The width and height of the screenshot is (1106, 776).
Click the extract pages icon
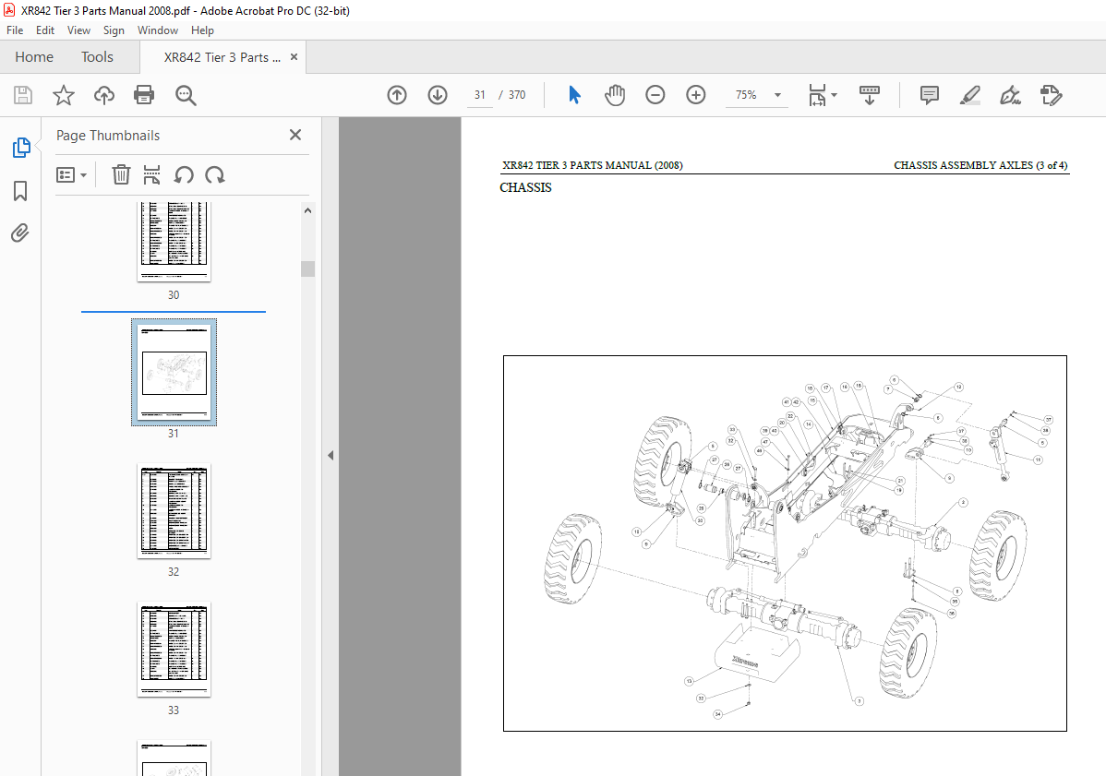[x=151, y=174]
